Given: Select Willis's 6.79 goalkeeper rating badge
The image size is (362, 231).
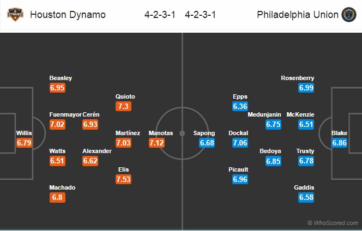Looking at the screenshot, I should [x=24, y=143].
